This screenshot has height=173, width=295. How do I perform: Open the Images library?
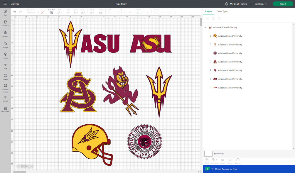click(5, 55)
